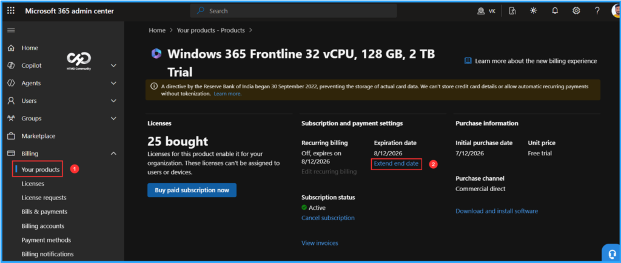This screenshot has height=263, width=621.
Task: Click the Copilot icon in sidebar
Action: (11, 65)
